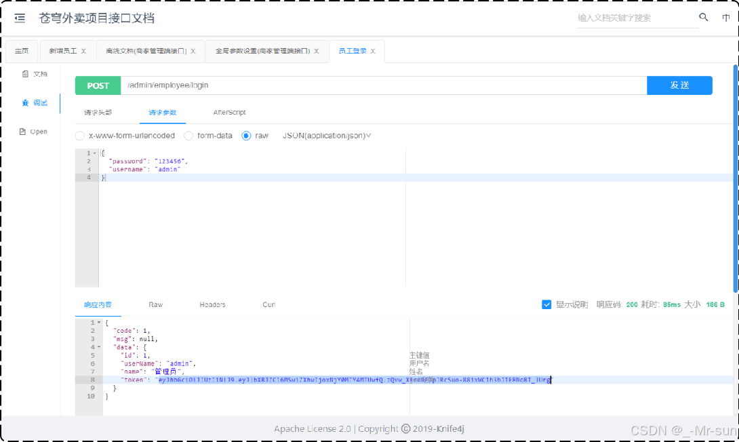The height and width of the screenshot is (442, 739).
Task: Switch to the Raw response tab
Action: pyautogui.click(x=155, y=305)
